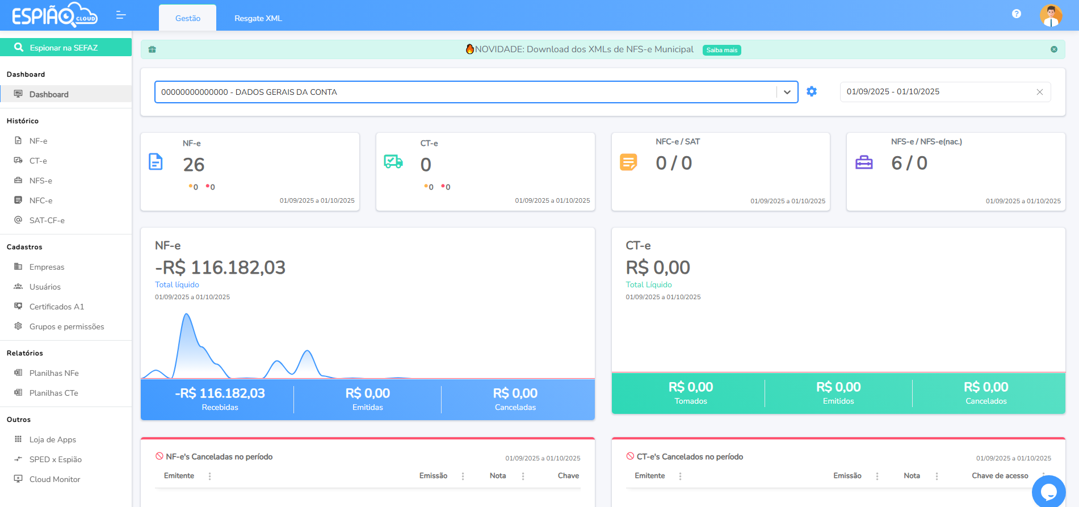Click the NFS-e briefcase card icon
The height and width of the screenshot is (507, 1079).
coord(864,162)
